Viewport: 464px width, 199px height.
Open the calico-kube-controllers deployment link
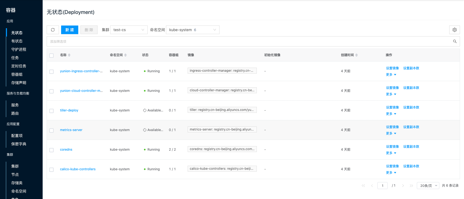point(78,169)
